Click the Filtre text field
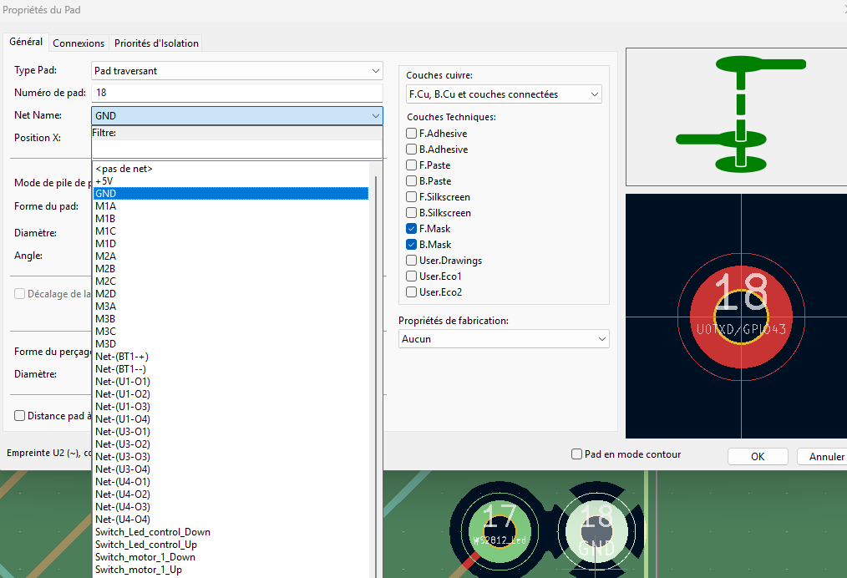This screenshot has width=847, height=578. click(x=236, y=149)
